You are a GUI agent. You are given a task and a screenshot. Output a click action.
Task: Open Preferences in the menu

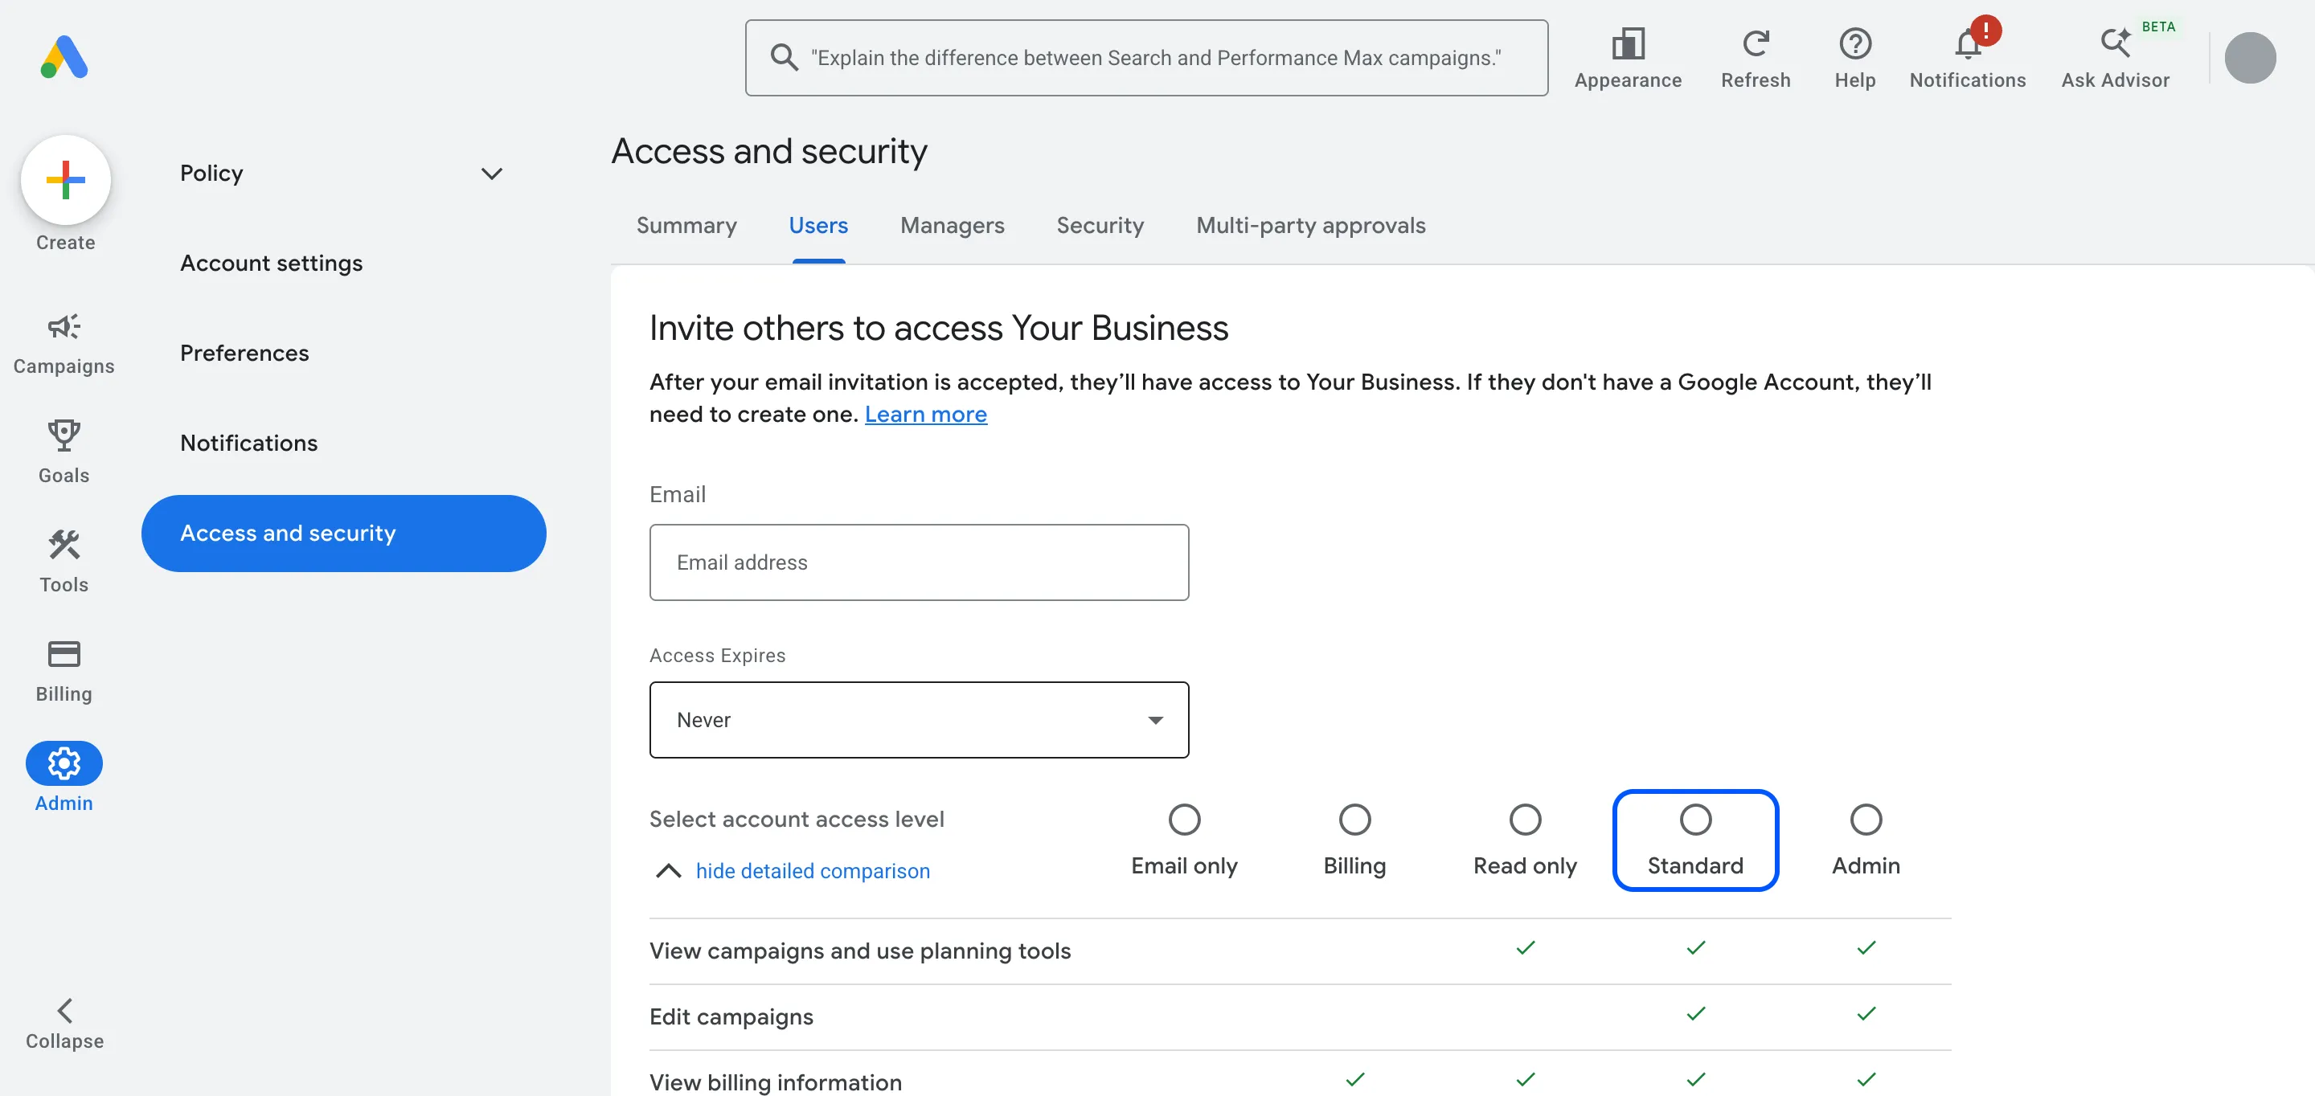tap(244, 353)
